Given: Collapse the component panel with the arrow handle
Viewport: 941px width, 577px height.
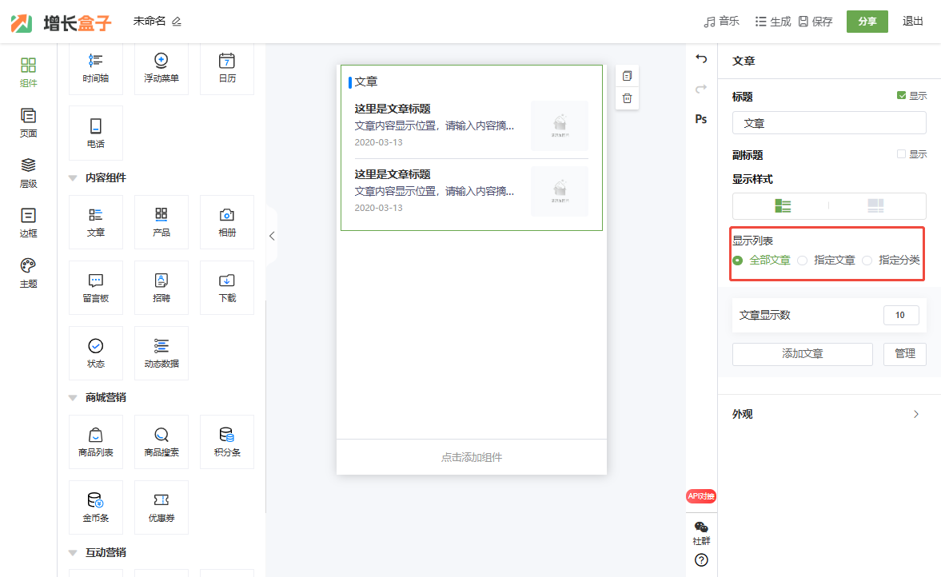Looking at the screenshot, I should [x=272, y=236].
